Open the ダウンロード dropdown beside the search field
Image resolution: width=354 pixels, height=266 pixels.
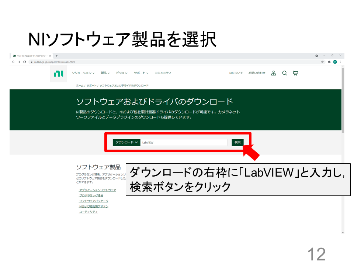coord(126,142)
